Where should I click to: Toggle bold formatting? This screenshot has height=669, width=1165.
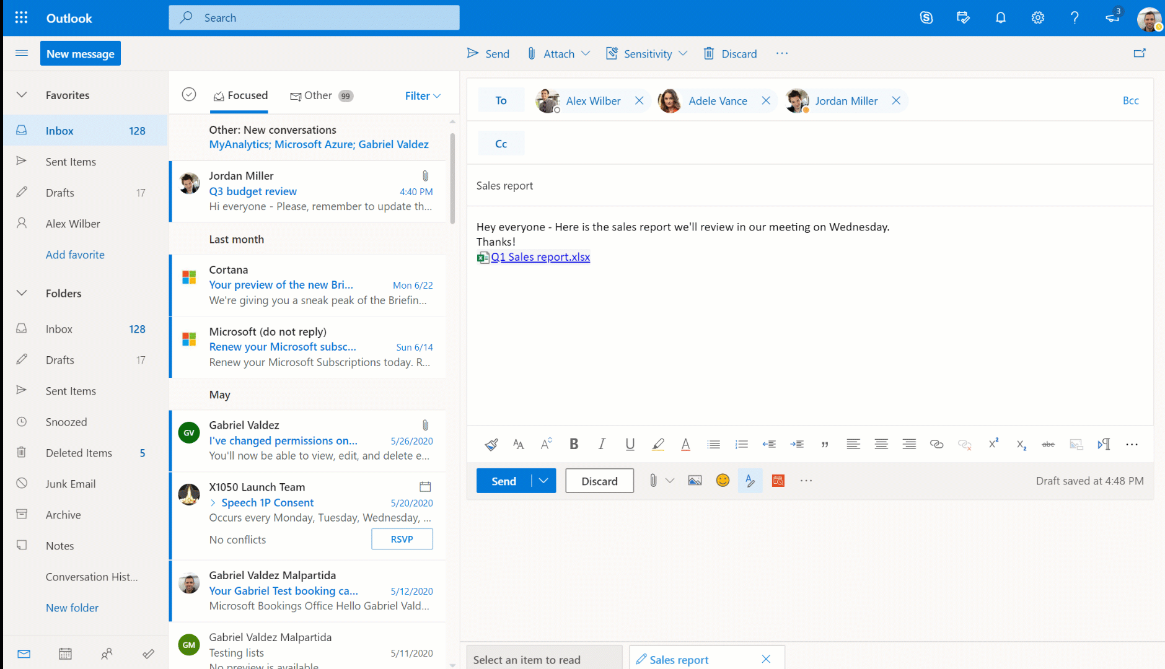[x=573, y=444]
